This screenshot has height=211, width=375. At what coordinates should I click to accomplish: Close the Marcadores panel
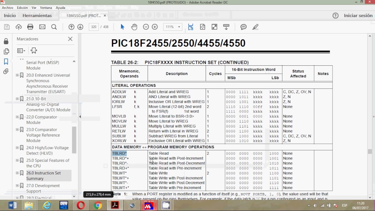(x=70, y=39)
